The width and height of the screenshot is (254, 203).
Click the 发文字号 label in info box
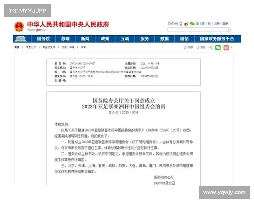coord(60,76)
